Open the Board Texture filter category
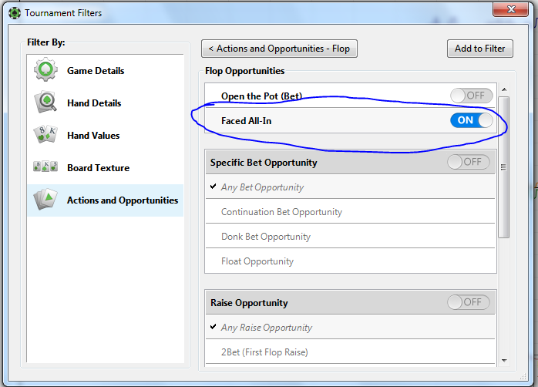538x387 pixels. [98, 168]
